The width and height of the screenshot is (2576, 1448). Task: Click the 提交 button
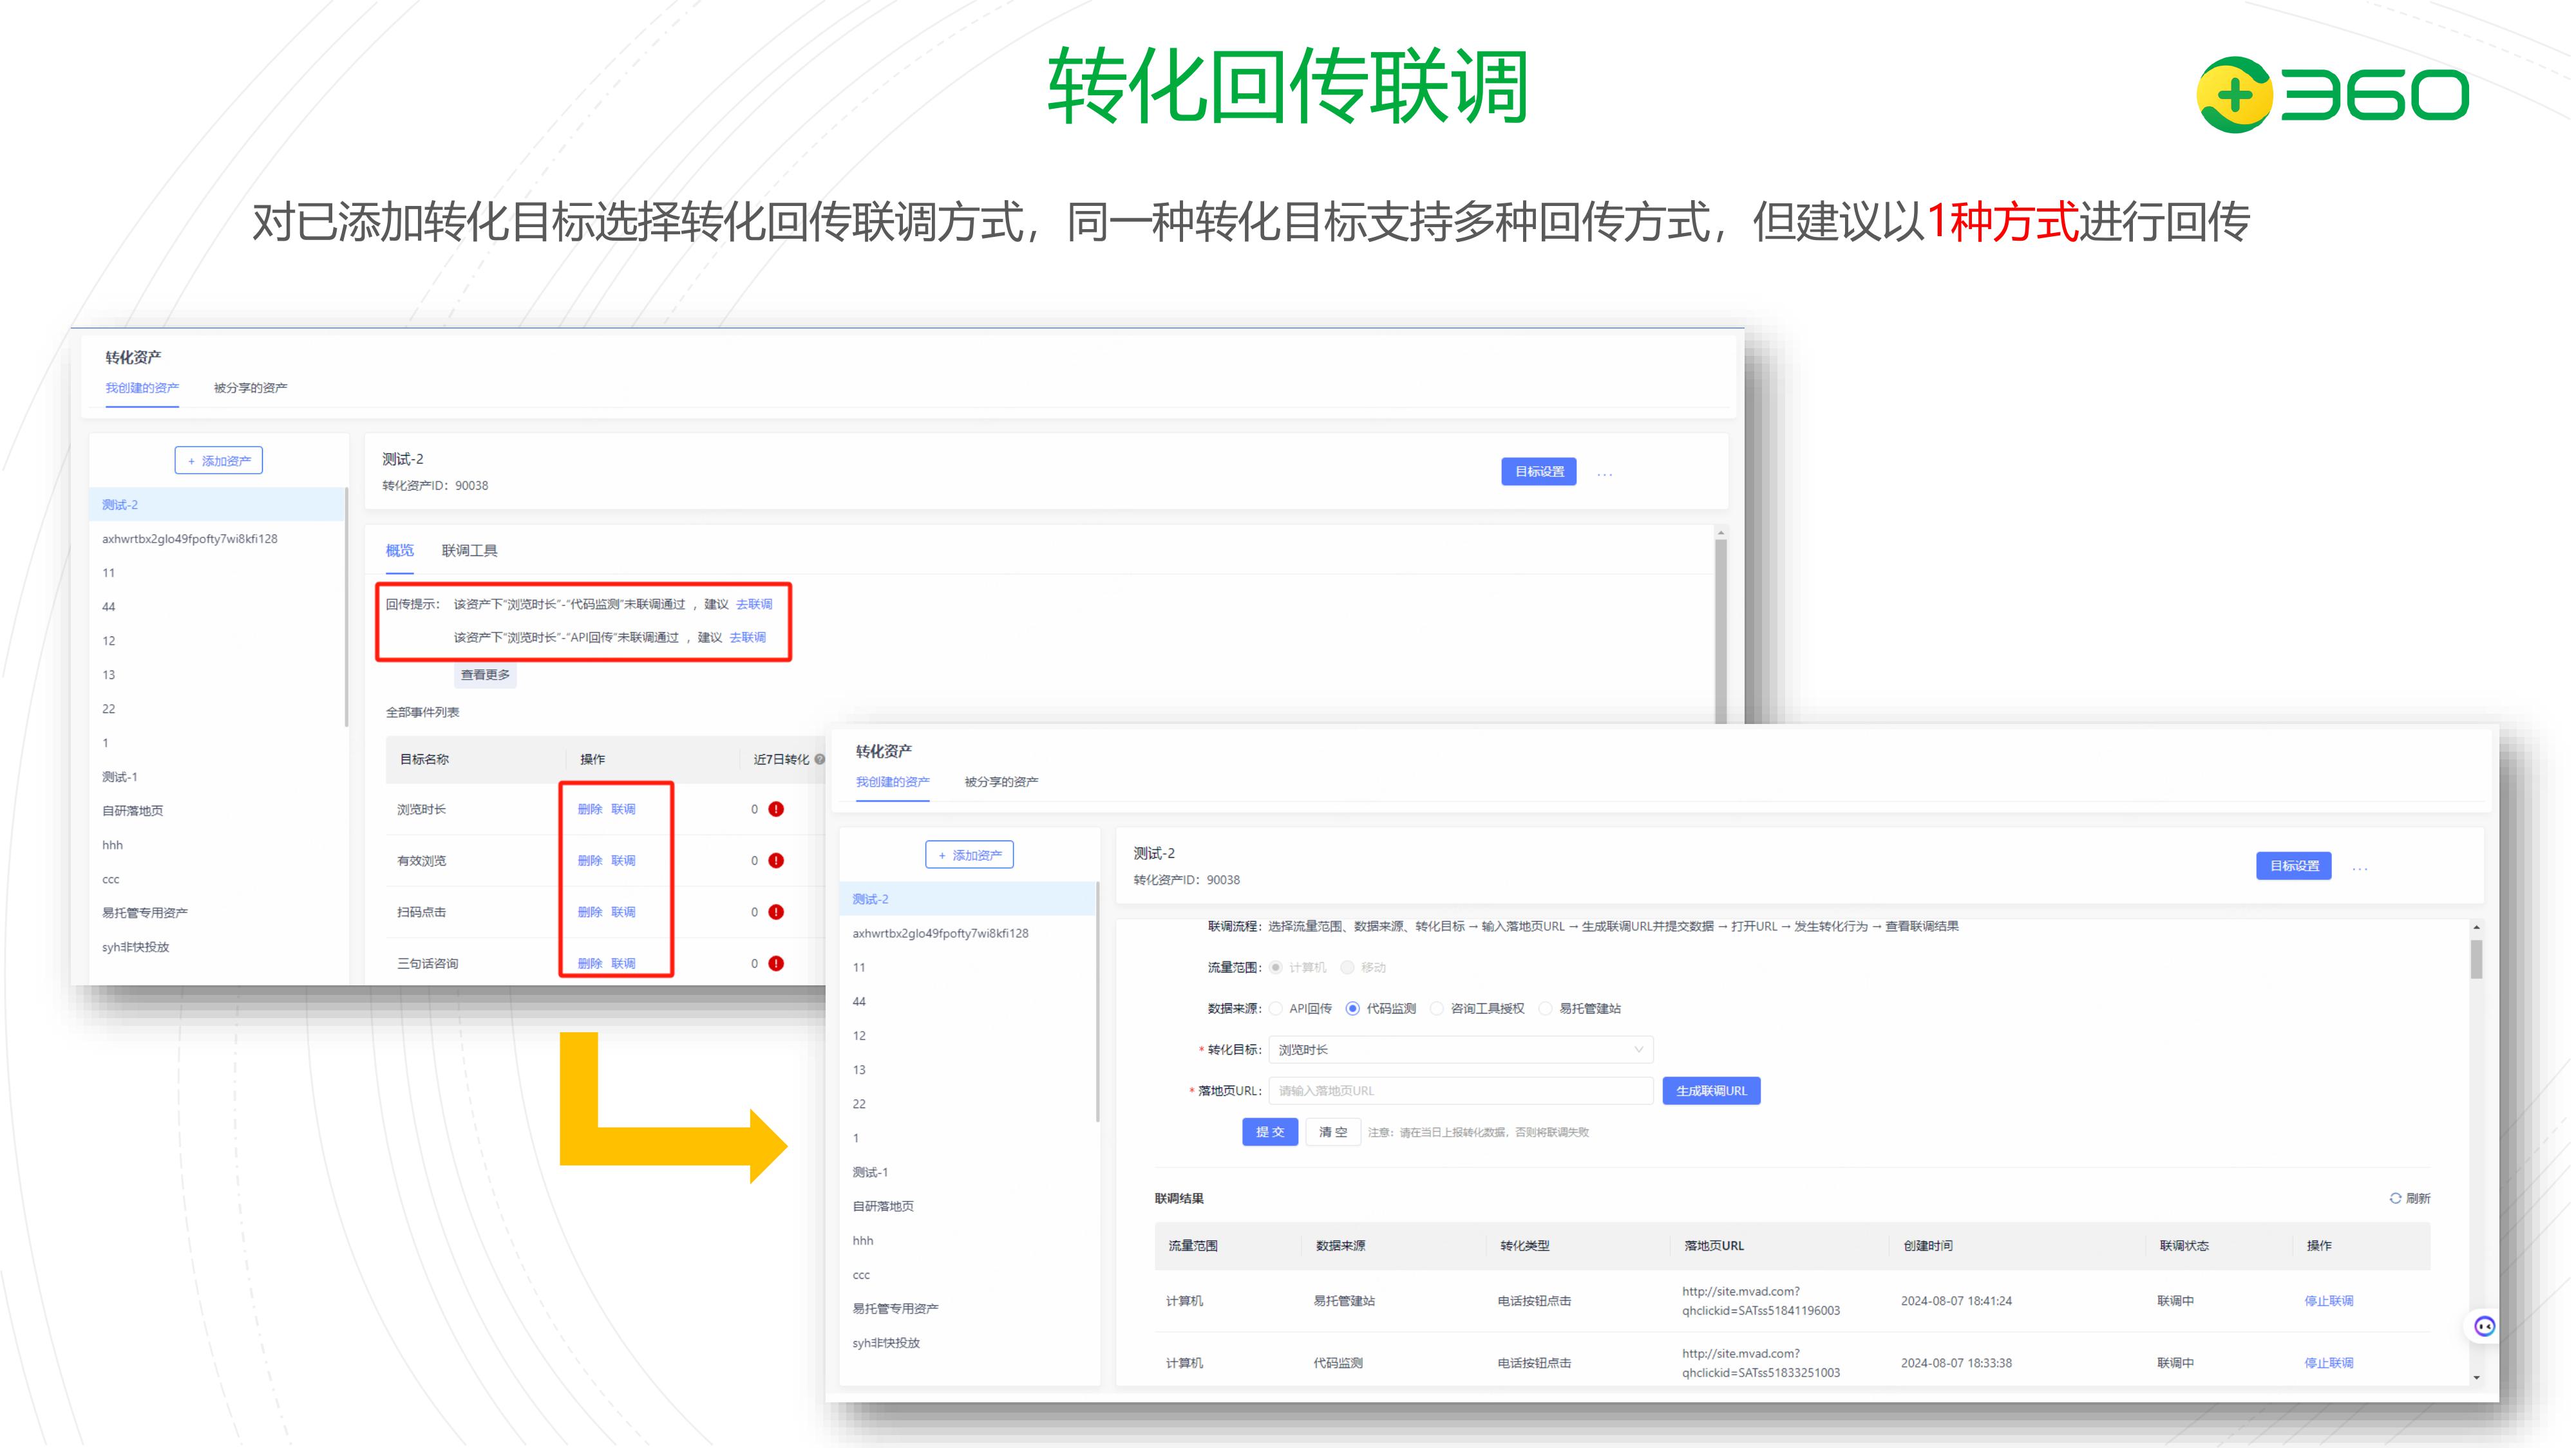point(1270,1132)
